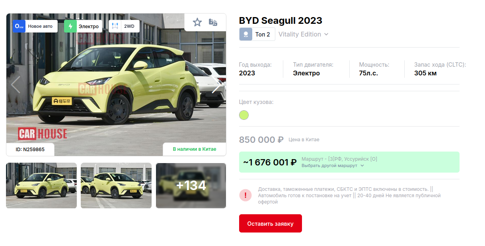
Task: Click the main yellow car photo
Action: tap(116, 85)
